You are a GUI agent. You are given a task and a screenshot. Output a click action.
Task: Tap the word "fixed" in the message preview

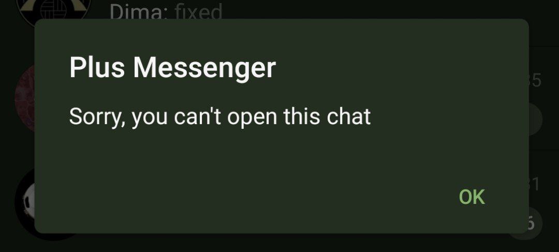(198, 11)
